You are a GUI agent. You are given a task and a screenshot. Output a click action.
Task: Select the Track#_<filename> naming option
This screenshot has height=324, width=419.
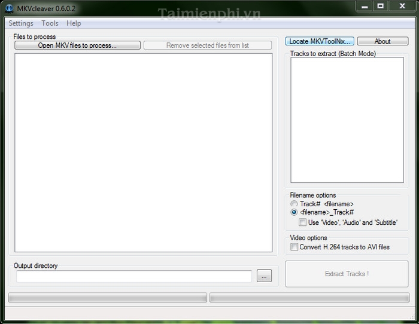click(294, 204)
